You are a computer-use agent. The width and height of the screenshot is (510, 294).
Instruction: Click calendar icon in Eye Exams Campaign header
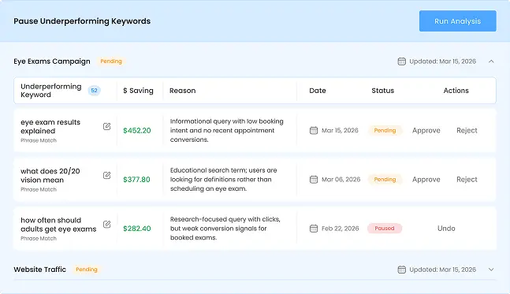click(x=402, y=61)
